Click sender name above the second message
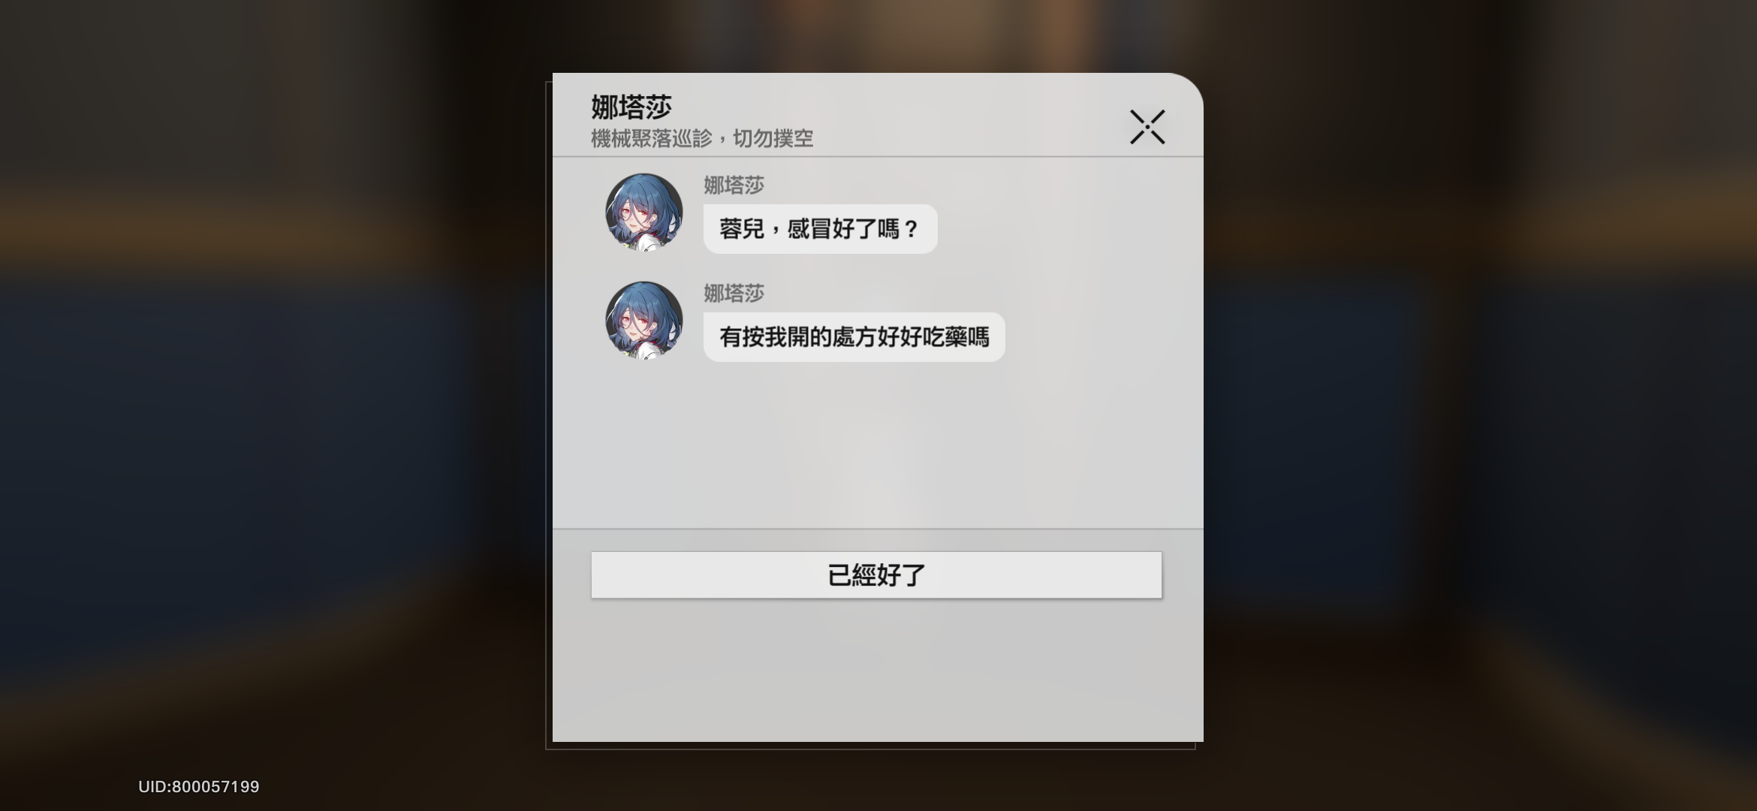The width and height of the screenshot is (1757, 811). pos(734,294)
